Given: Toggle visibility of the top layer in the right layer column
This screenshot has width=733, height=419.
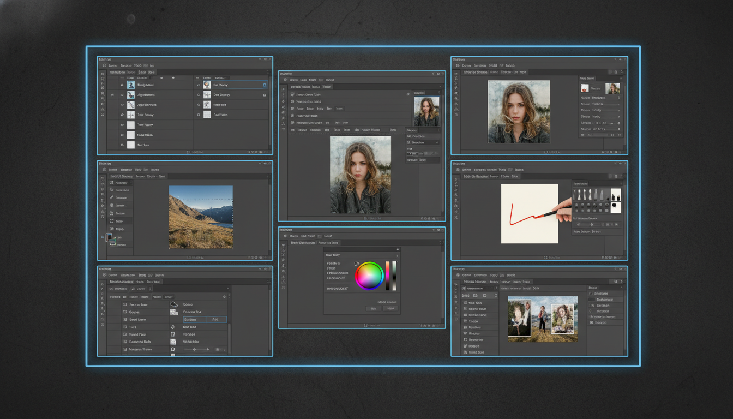Looking at the screenshot, I should point(199,85).
